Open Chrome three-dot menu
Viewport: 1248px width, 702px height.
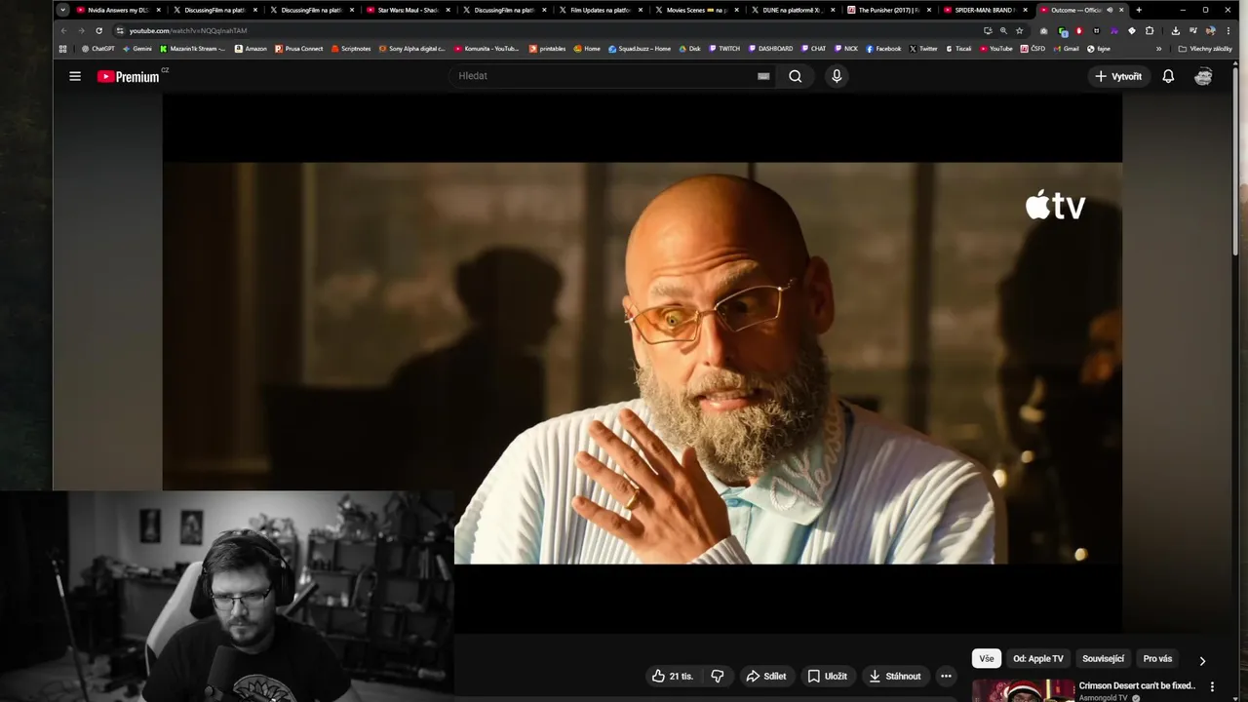tap(1228, 30)
